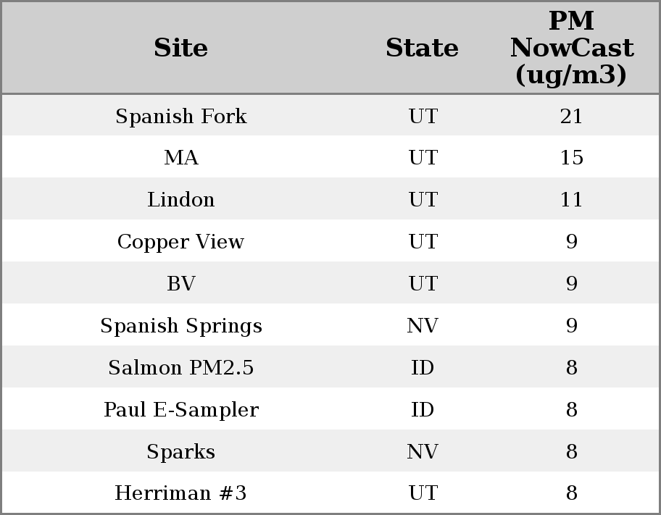Select the Spanish Fork site cell
This screenshot has width=661, height=515.
point(180,116)
